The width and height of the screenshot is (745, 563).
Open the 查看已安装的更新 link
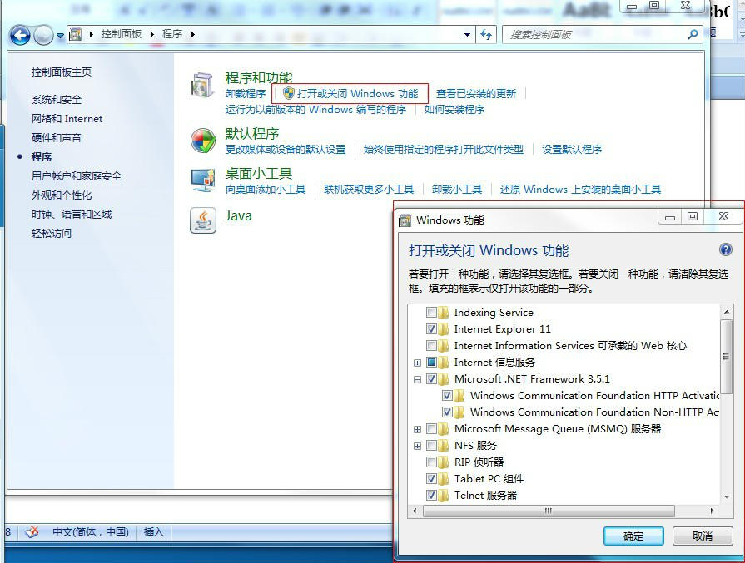click(x=476, y=94)
